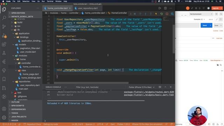
Task: Step into in the debug toolbar
Action: [x=146, y=14]
